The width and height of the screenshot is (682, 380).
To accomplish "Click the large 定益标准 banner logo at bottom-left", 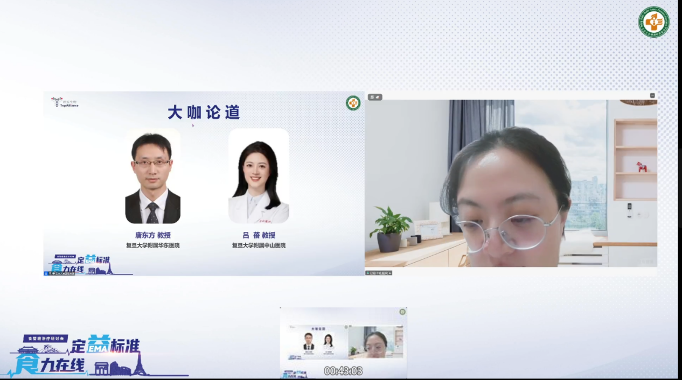I will tap(81, 355).
